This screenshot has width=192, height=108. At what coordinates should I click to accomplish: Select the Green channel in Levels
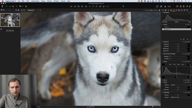[x=179, y=64]
